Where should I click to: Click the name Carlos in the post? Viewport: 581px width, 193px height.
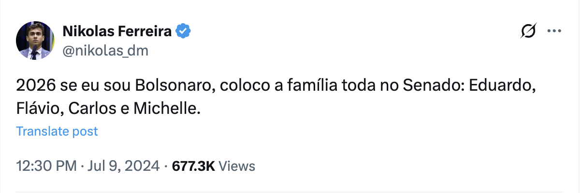point(96,109)
